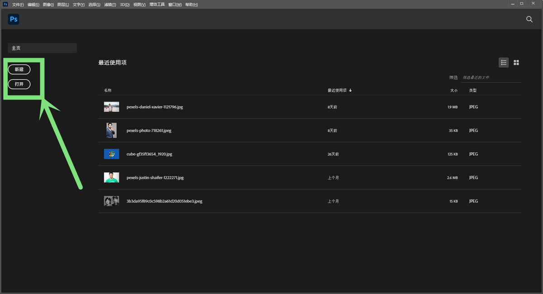Switch to list view icon

click(x=503, y=62)
